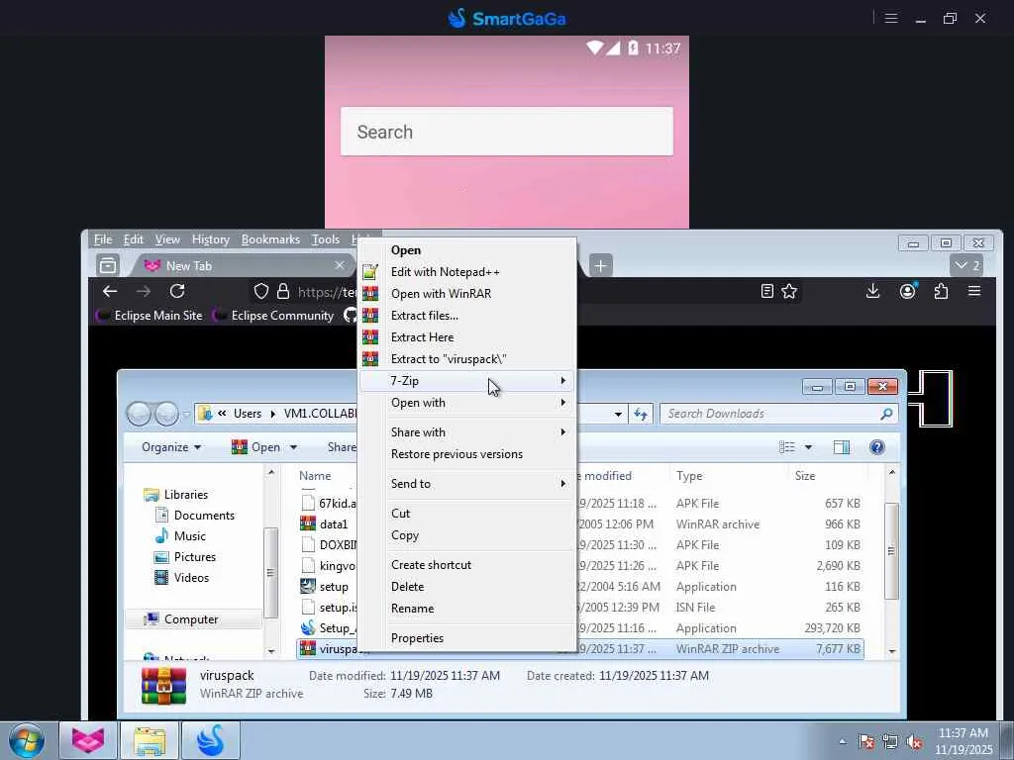This screenshot has width=1014, height=760.
Task: Choose Cut in context menu
Action: point(467,514)
